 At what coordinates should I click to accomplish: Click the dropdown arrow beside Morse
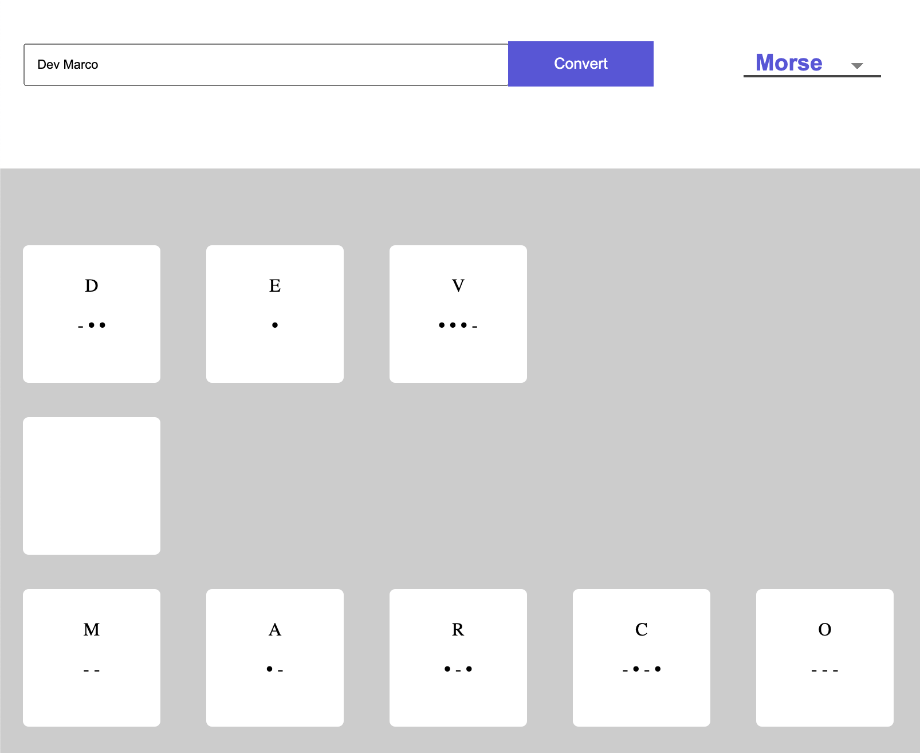point(857,65)
